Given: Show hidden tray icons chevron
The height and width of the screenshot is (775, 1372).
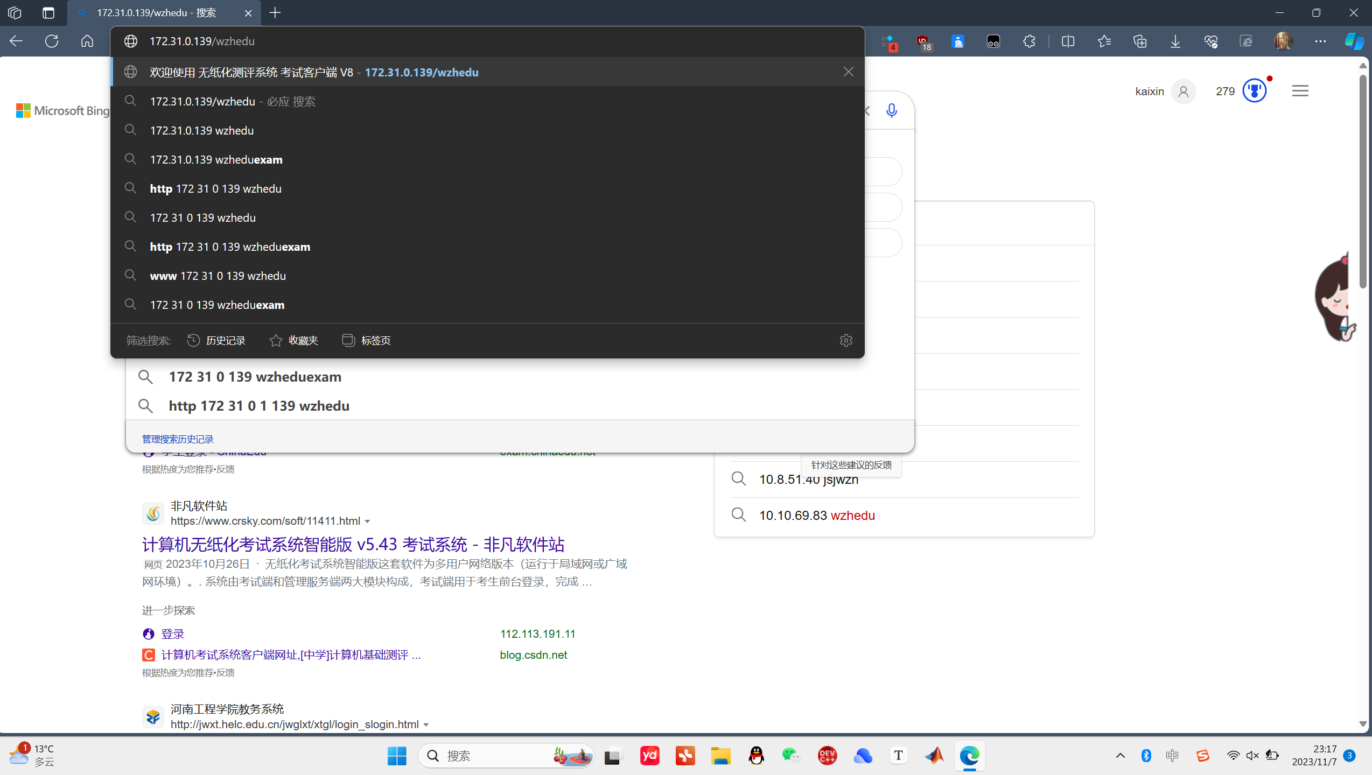Looking at the screenshot, I should (1121, 756).
